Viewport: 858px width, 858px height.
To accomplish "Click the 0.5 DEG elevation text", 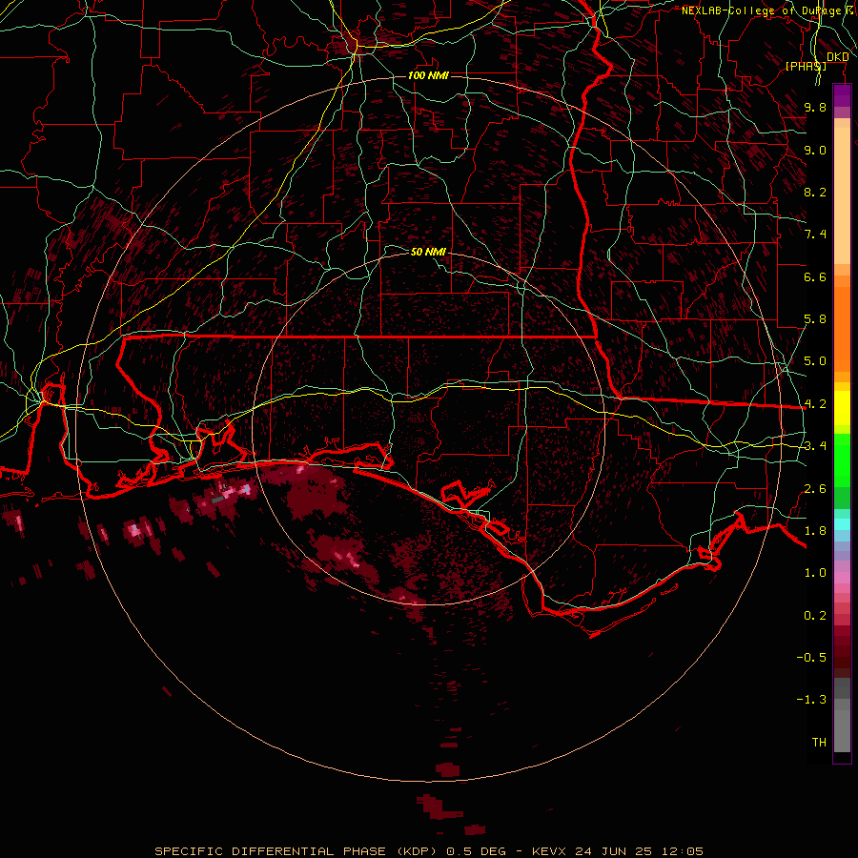I will coord(478,851).
